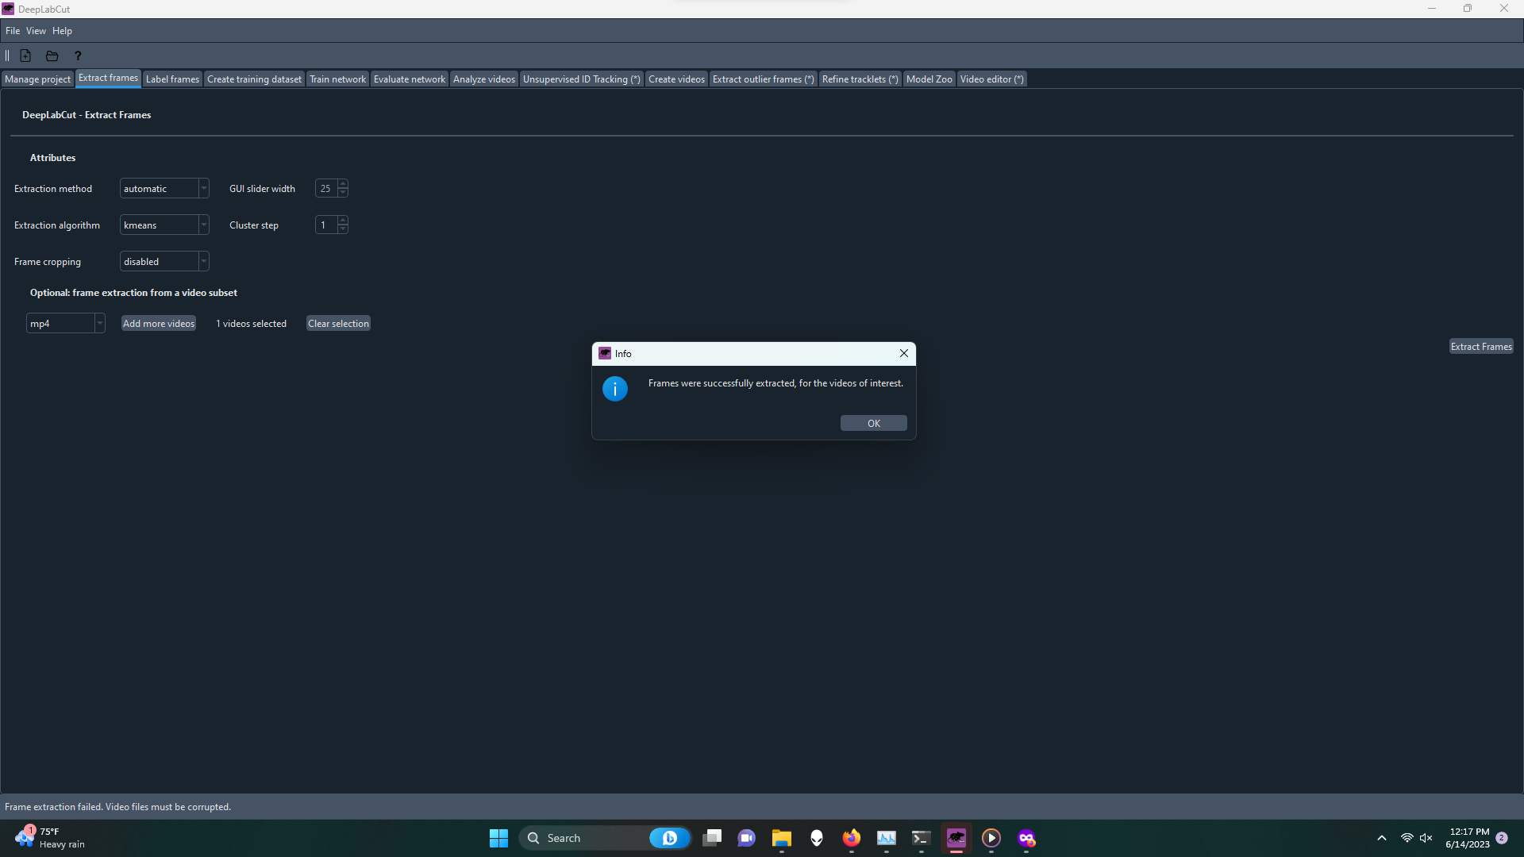The image size is (1524, 857).
Task: Open the File menu
Action: [12, 30]
